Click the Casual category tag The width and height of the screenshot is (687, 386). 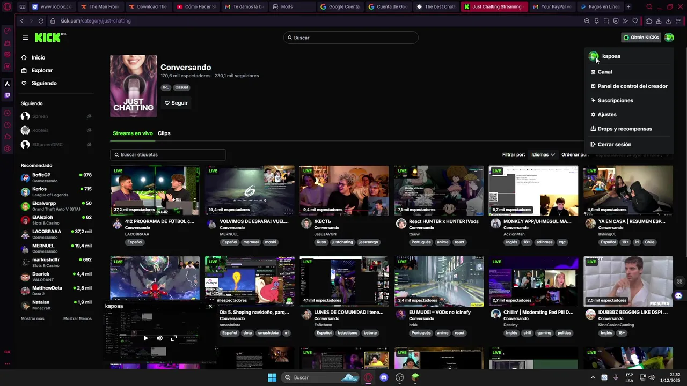[x=181, y=87]
